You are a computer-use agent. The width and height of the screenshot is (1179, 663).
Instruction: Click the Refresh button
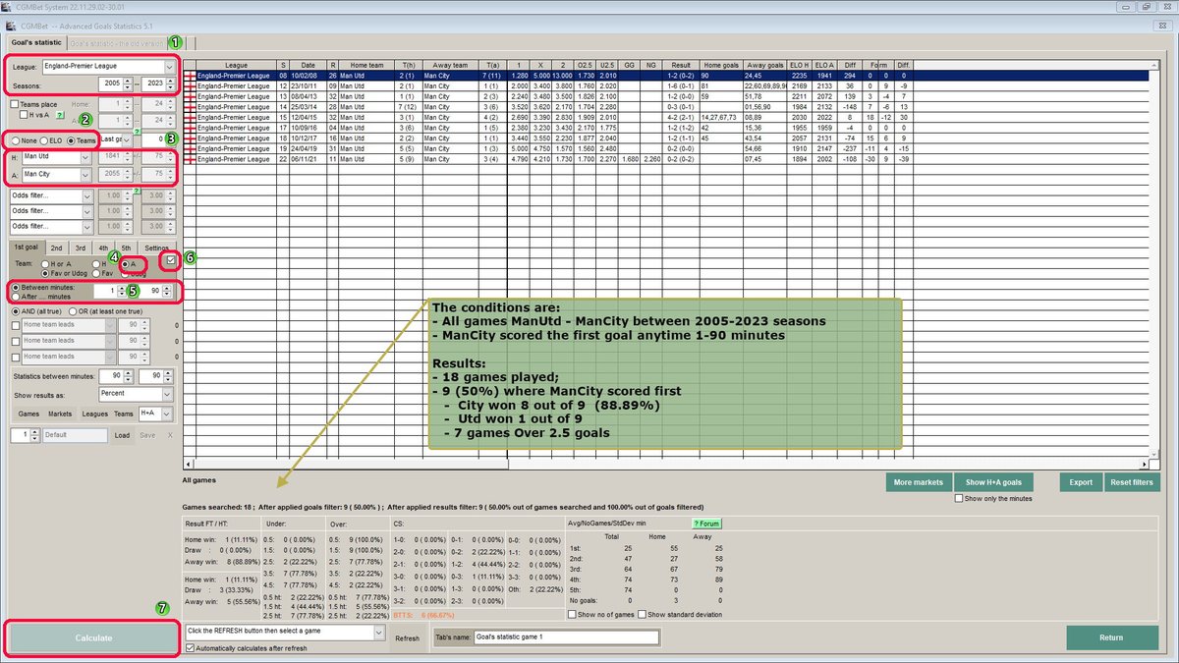pos(407,637)
